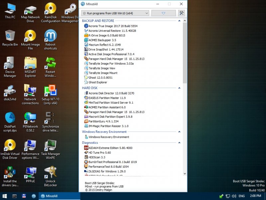Image resolution: width=266 pixels, height=200 pixels.
Task: Open the Recycle Bin icon
Action: [x=10, y=38]
